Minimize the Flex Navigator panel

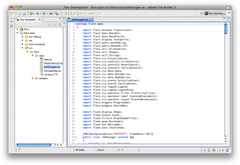click(x=60, y=18)
